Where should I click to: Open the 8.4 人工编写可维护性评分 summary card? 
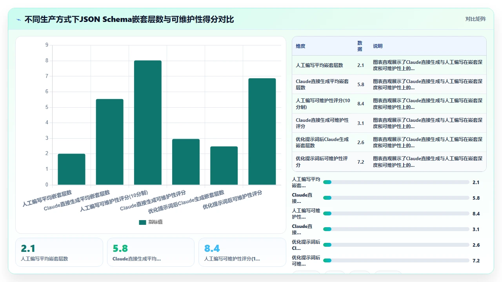pyautogui.click(x=242, y=252)
